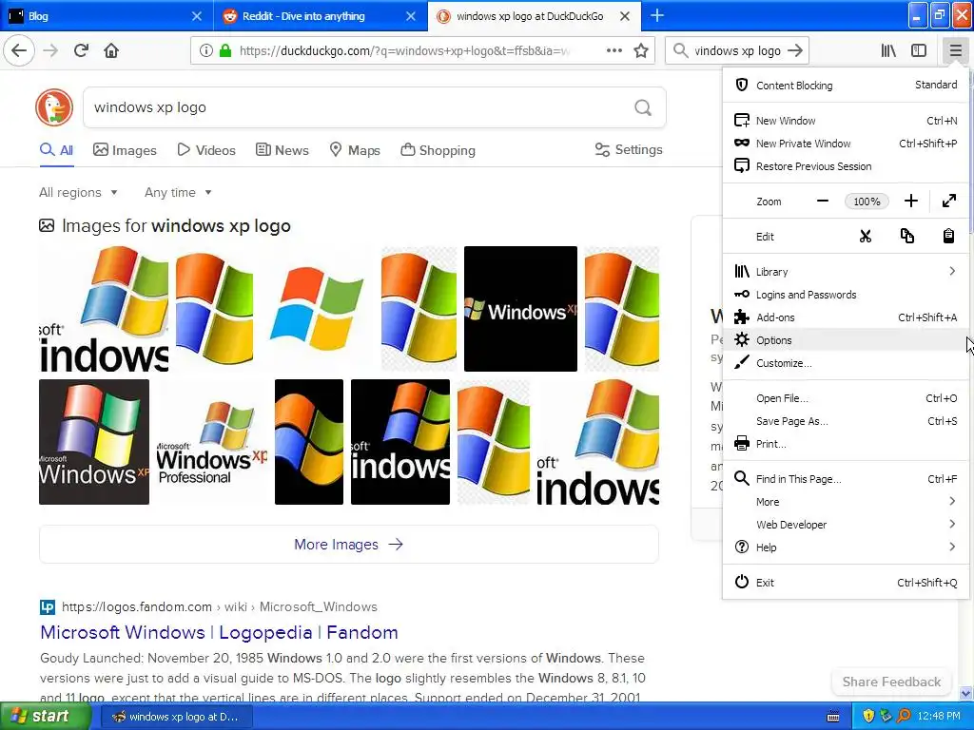The image size is (974, 730).
Task: Submit search with arrow in search box
Action: [794, 51]
